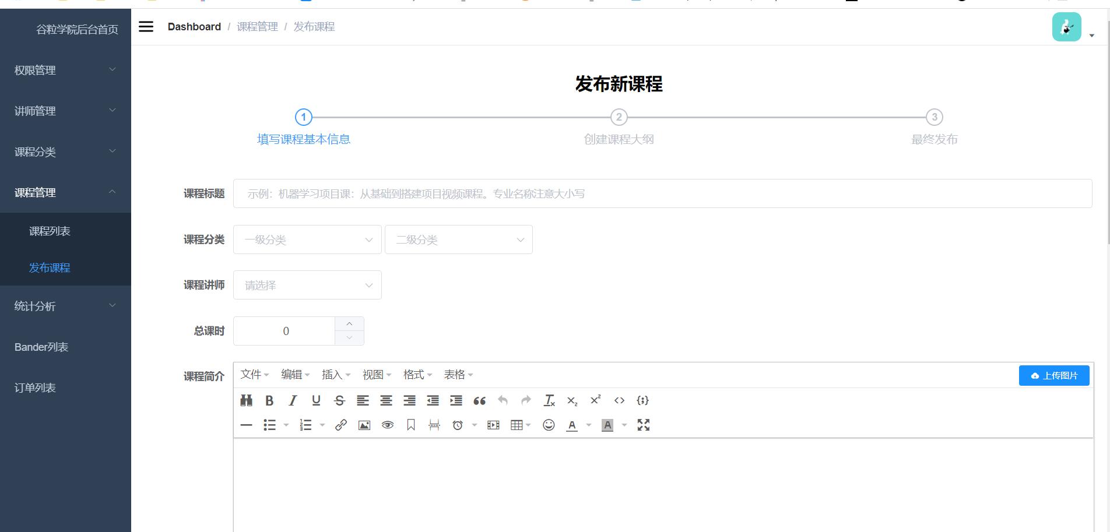Open numbered list style dropdown arrow
This screenshot has width=1110, height=532.
pyautogui.click(x=322, y=425)
